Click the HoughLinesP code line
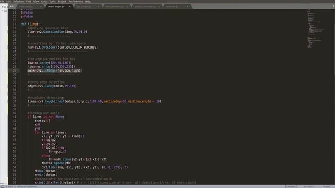This screenshot has height=188, width=335. point(94,101)
